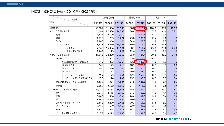
Task: Click the テレビメディア row label
Action: pyautogui.click(x=62, y=44)
